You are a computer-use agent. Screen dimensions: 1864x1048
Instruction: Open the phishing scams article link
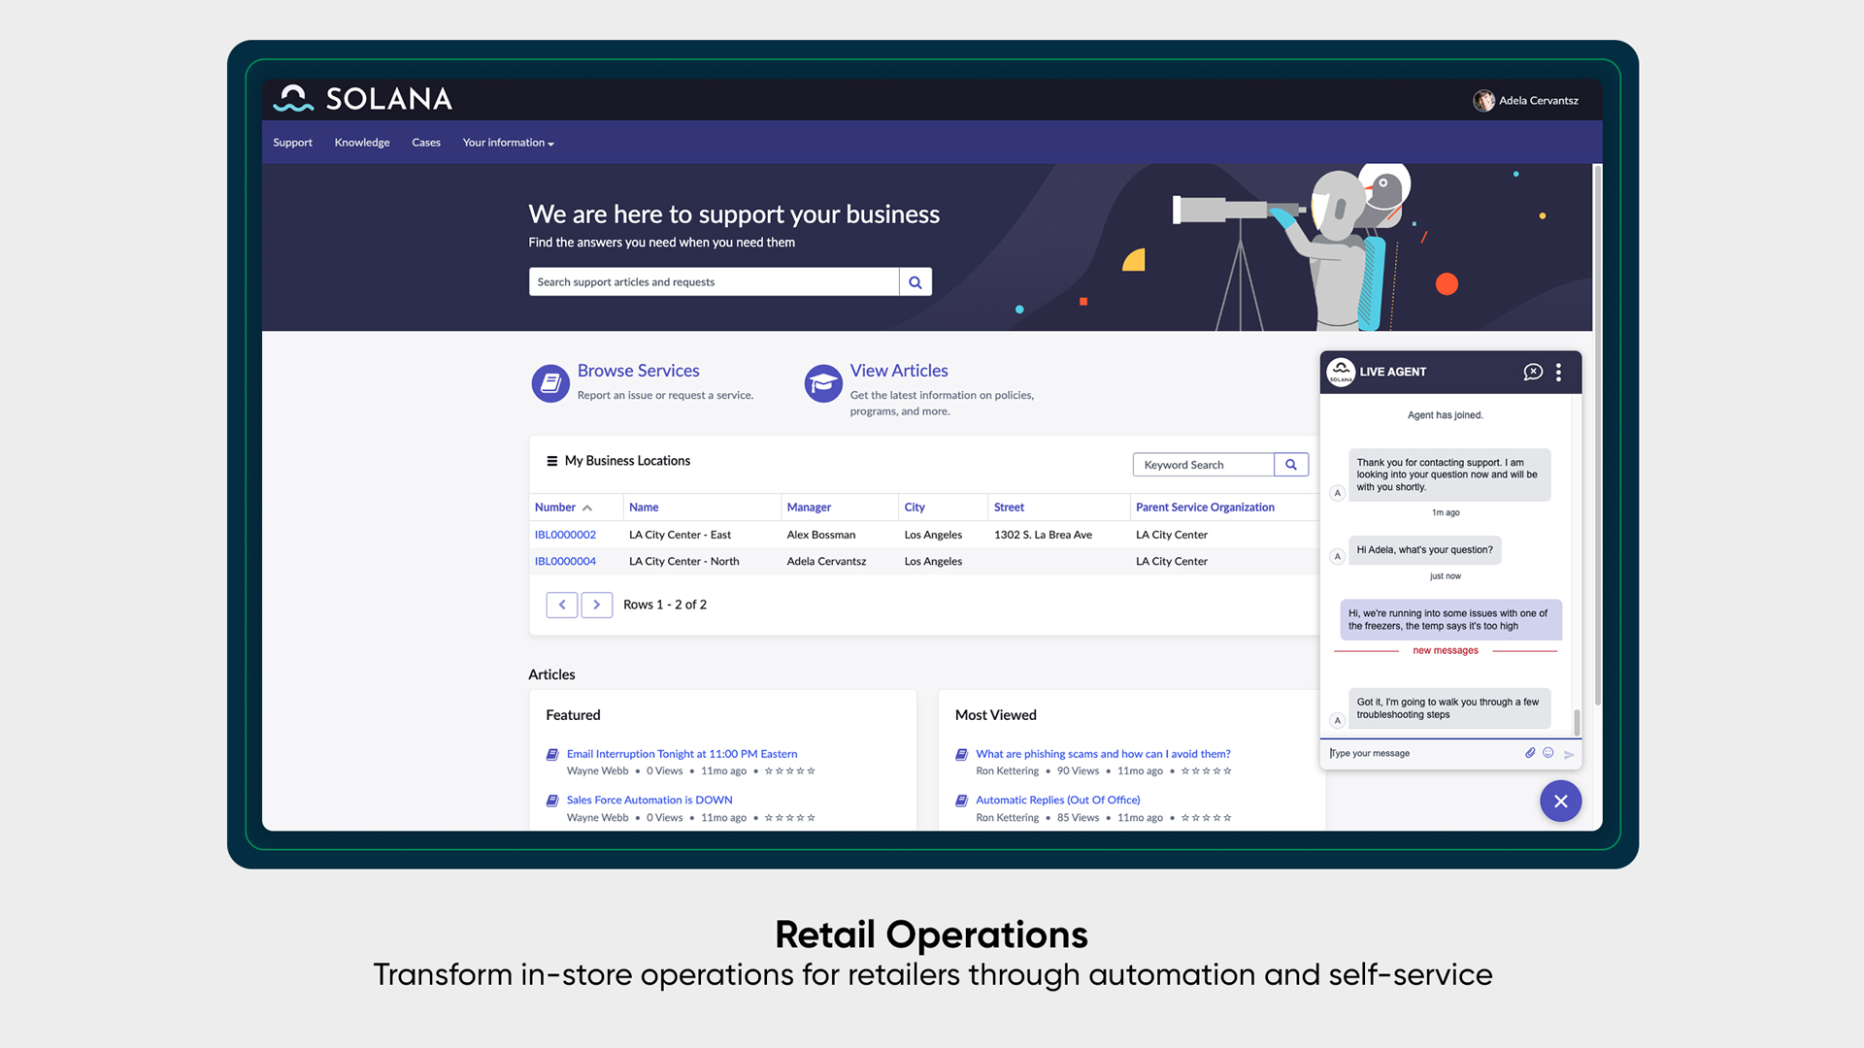1103,754
